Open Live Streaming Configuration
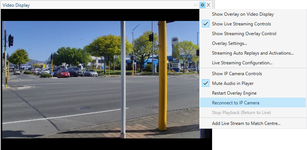 tap(242, 63)
